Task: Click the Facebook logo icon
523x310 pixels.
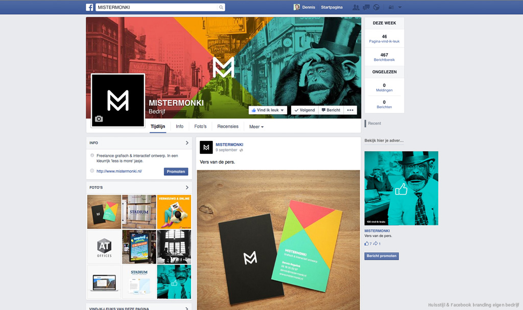Action: 89,7
